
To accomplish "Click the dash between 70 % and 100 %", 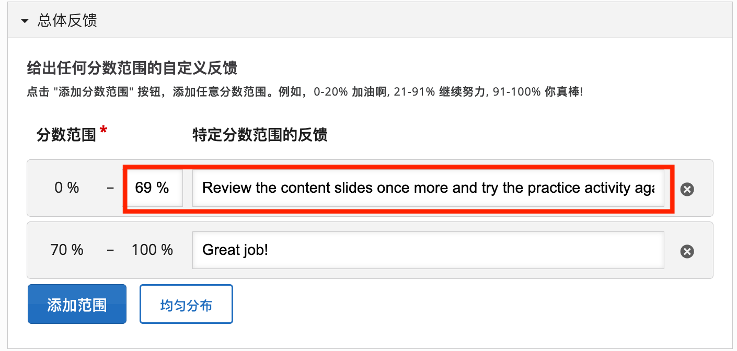I will 110,250.
